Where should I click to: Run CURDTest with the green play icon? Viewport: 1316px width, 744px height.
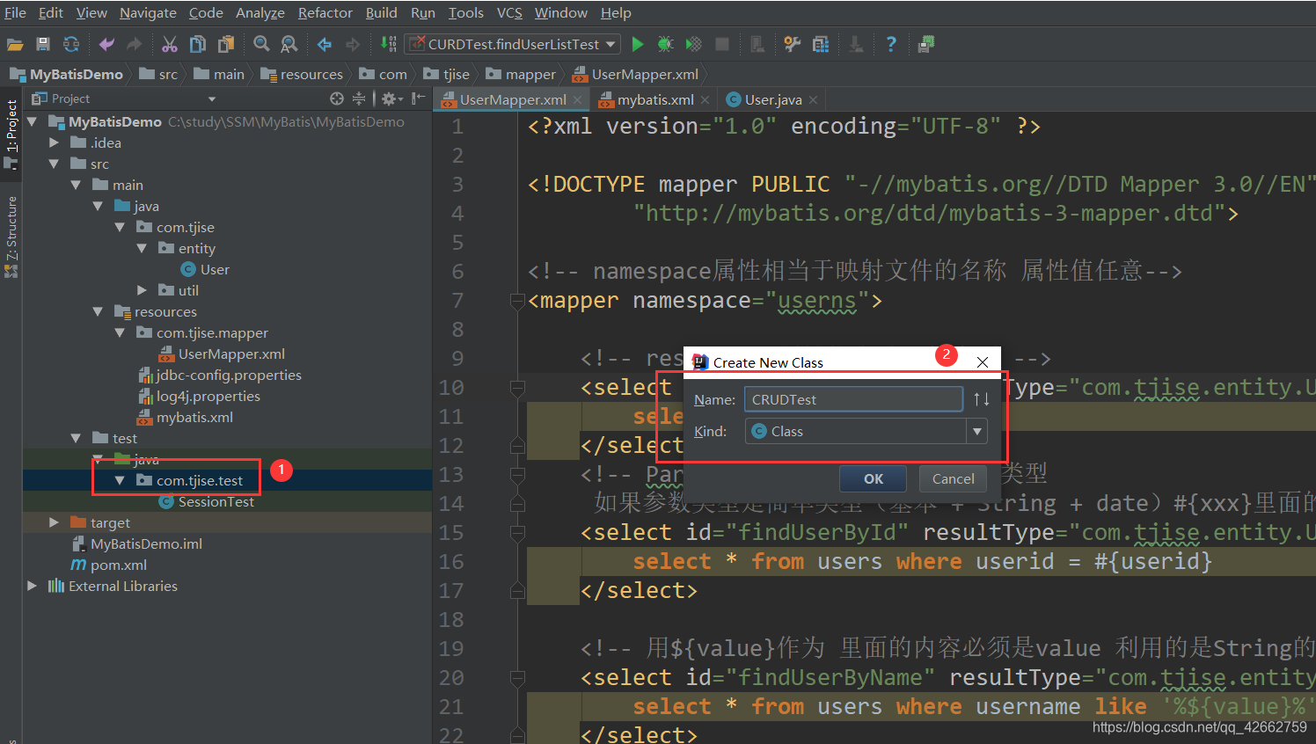[638, 44]
